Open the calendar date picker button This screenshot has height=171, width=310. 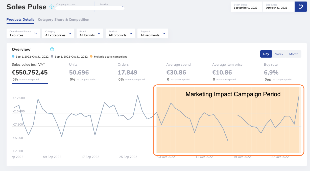[300, 7]
